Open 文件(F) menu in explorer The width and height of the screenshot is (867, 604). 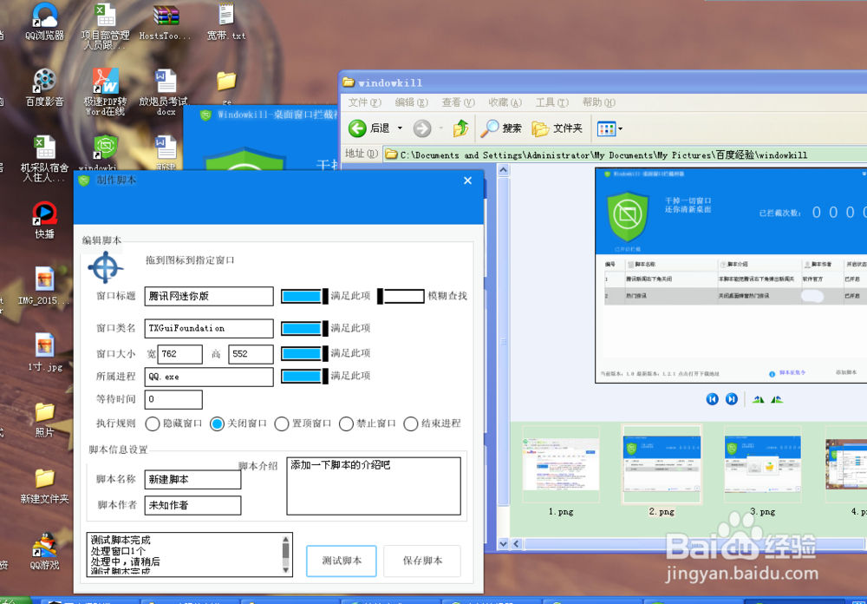pos(365,102)
